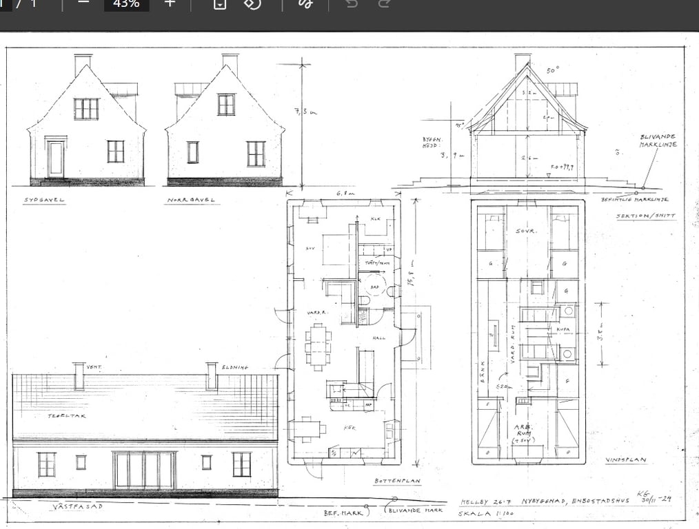Click the fit to page icon
The image size is (699, 529).
pos(220,3)
